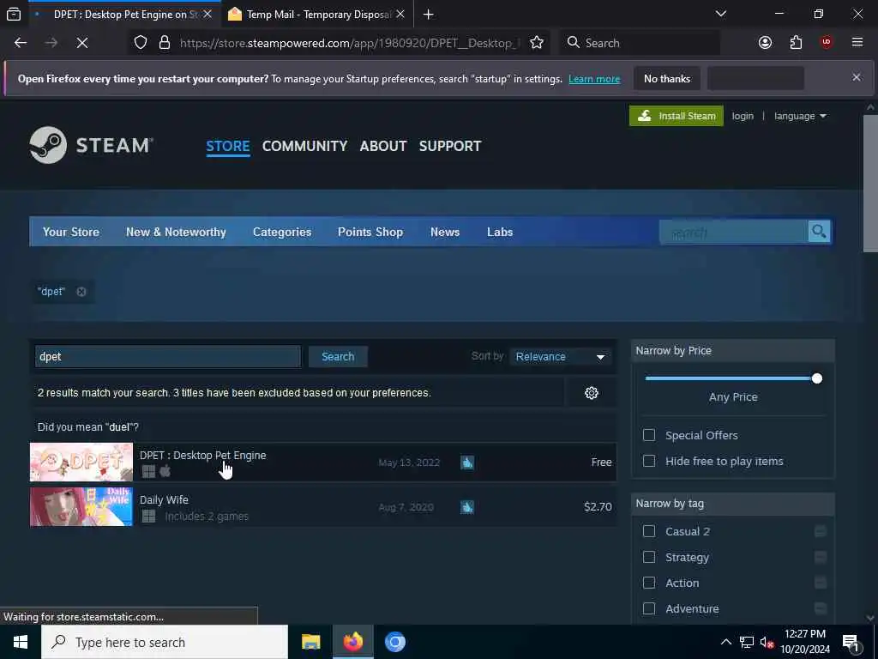Open the list all tabs chevron
This screenshot has height=659, width=878.
pos(720,14)
